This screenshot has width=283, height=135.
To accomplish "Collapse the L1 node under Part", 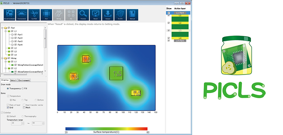I will [6, 31].
